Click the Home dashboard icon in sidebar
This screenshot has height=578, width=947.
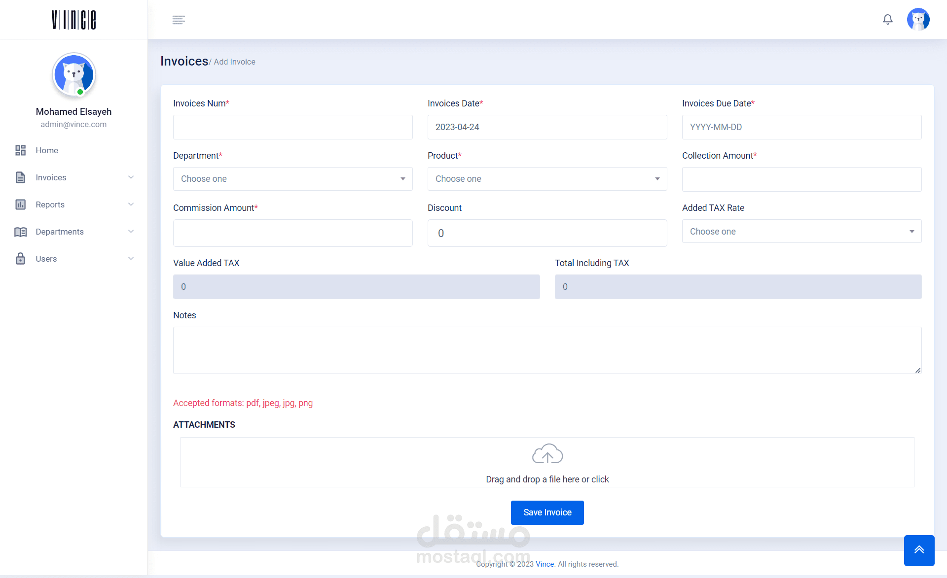[x=20, y=150]
